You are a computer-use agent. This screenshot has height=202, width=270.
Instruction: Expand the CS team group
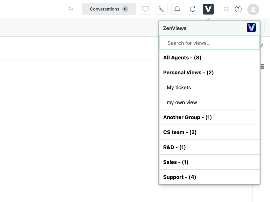coord(209,132)
